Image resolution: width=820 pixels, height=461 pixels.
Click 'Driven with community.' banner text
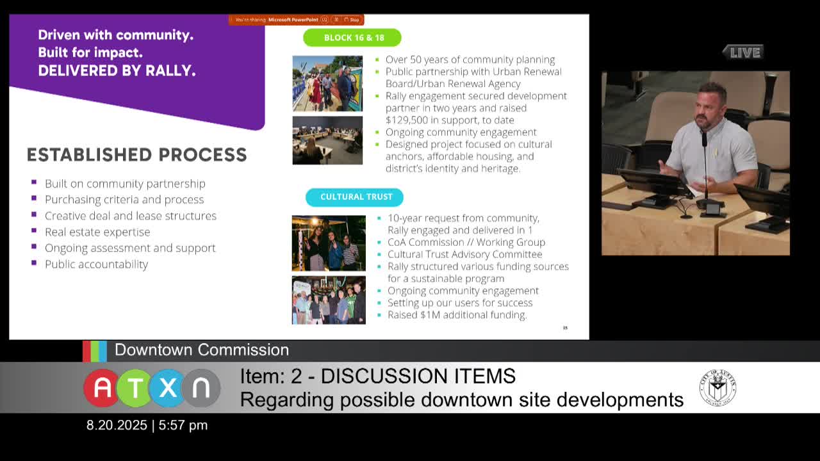[x=116, y=35]
